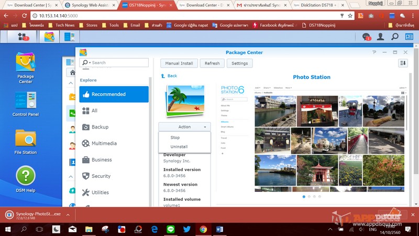419x236 pixels.
Task: Open the DSM user options icon
Action: click(380, 37)
